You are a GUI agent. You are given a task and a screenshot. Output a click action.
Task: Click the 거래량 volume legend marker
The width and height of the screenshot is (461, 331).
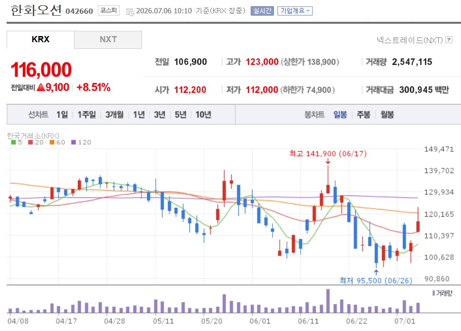[x=442, y=293]
